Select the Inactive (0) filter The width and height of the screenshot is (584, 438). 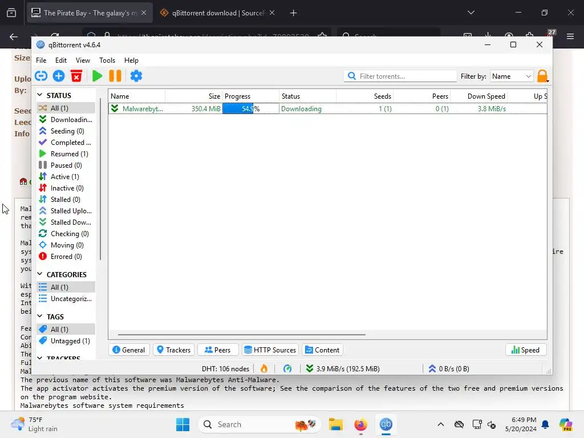[x=66, y=188]
